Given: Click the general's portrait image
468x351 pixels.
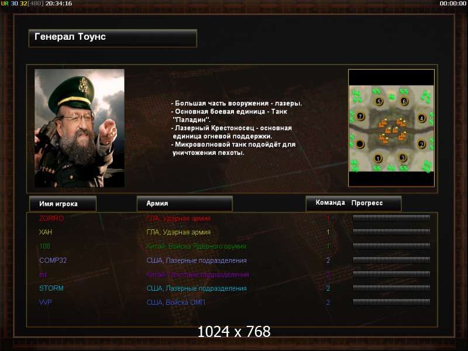Looking at the screenshot, I should click(80, 128).
